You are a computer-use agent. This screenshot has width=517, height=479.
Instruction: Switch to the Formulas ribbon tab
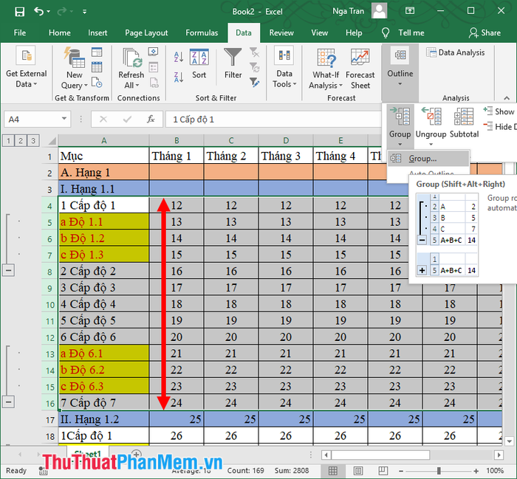click(x=202, y=32)
